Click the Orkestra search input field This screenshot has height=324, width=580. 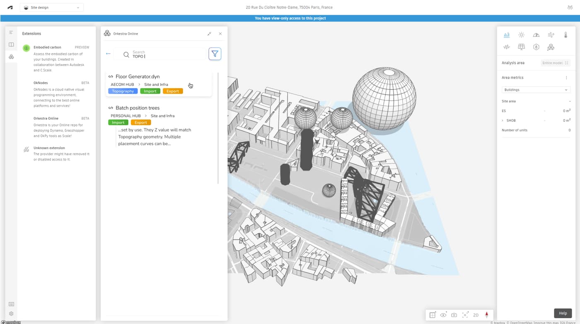point(166,54)
